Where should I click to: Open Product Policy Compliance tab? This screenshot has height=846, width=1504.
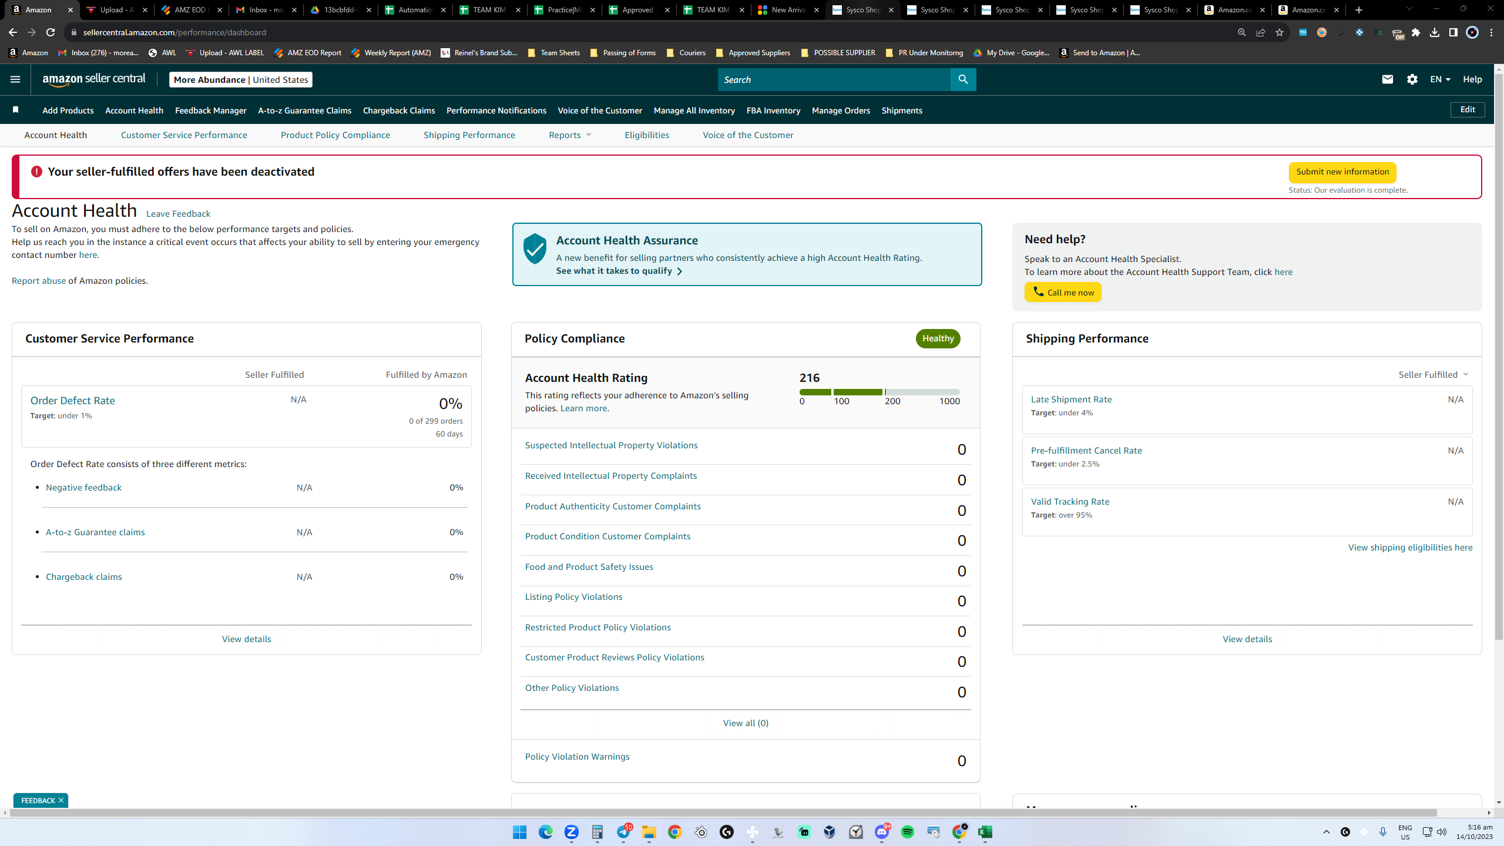[x=335, y=135]
